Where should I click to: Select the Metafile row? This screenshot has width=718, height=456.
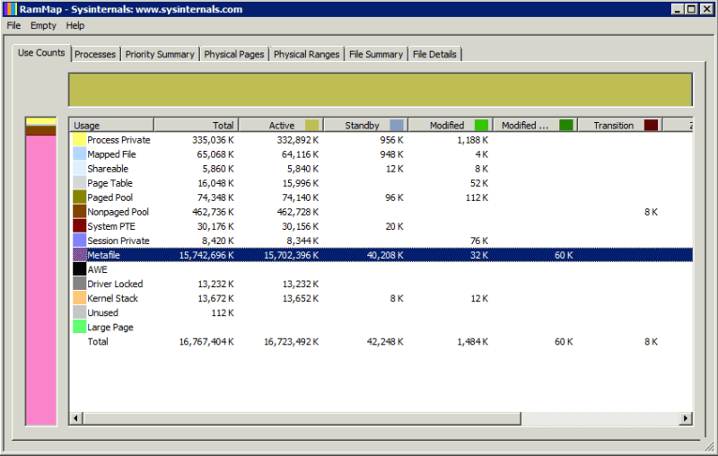[x=381, y=255]
